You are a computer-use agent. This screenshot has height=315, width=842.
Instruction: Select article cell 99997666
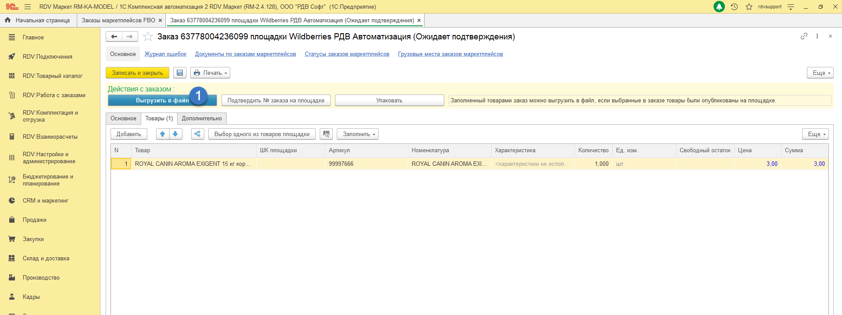(x=367, y=164)
